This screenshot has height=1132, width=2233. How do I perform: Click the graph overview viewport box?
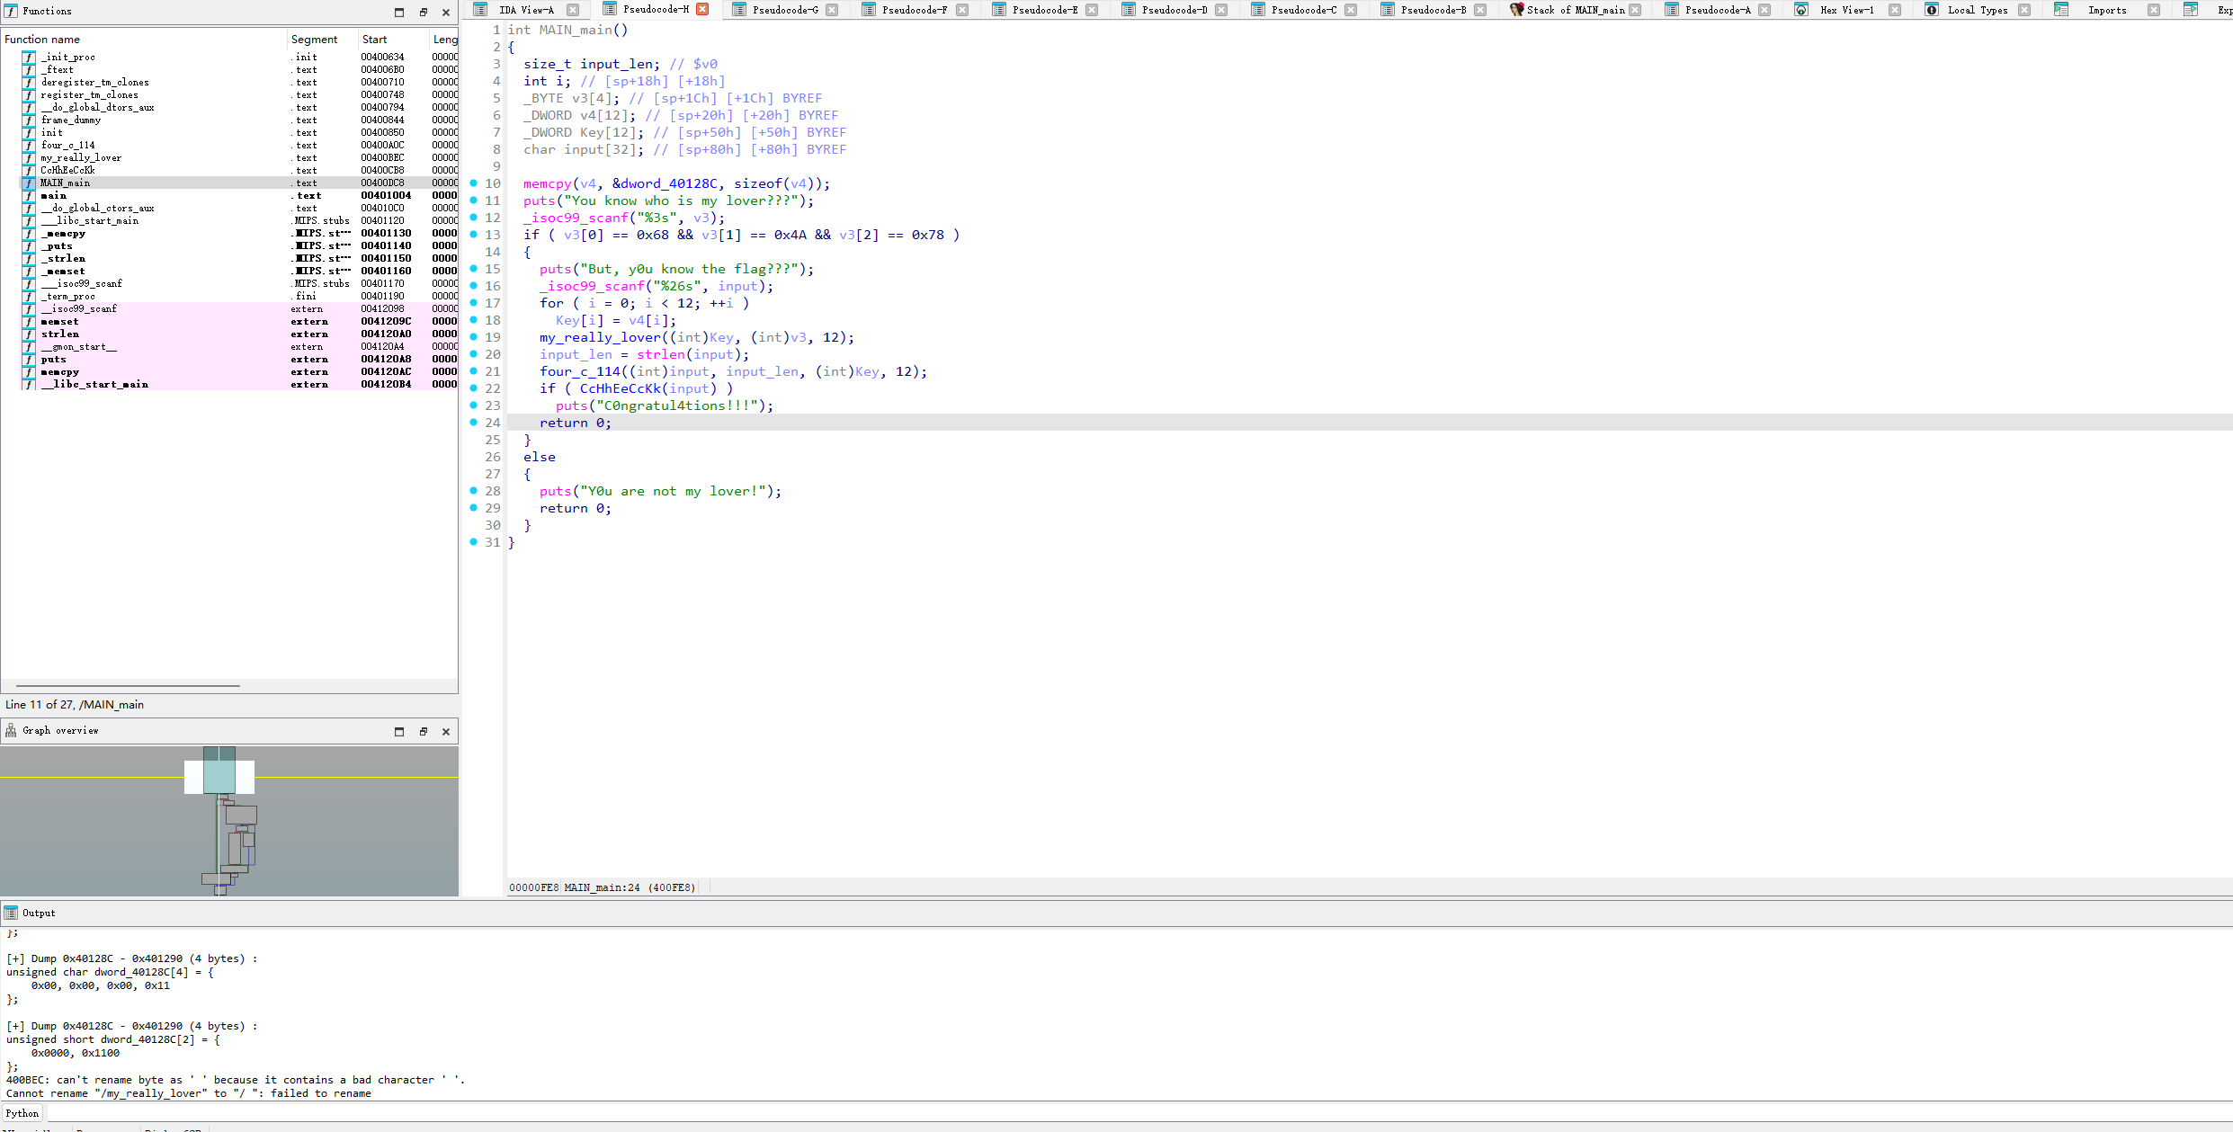[x=219, y=777]
